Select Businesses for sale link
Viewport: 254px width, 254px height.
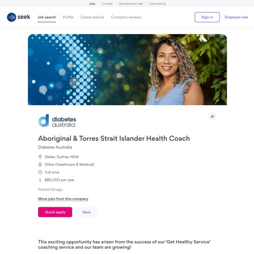pyautogui.click(x=131, y=4)
